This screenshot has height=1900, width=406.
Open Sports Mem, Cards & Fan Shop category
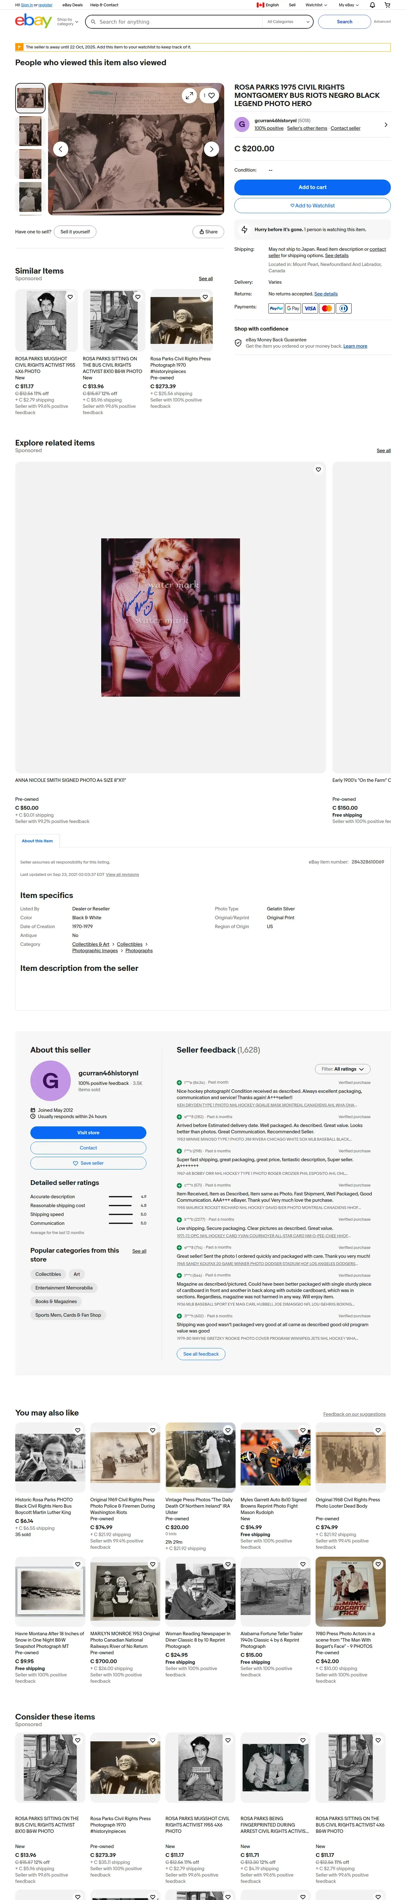point(69,1315)
